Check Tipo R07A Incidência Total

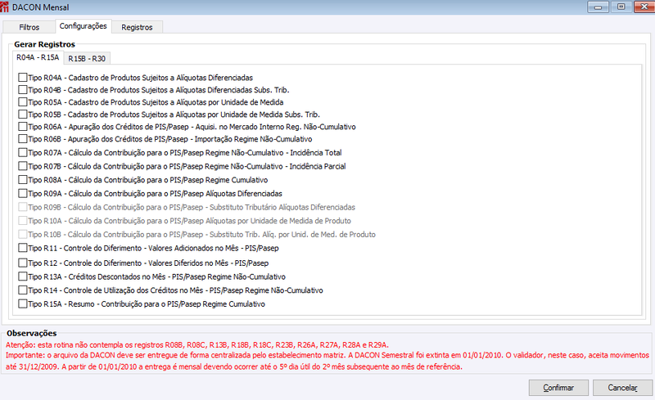23,153
